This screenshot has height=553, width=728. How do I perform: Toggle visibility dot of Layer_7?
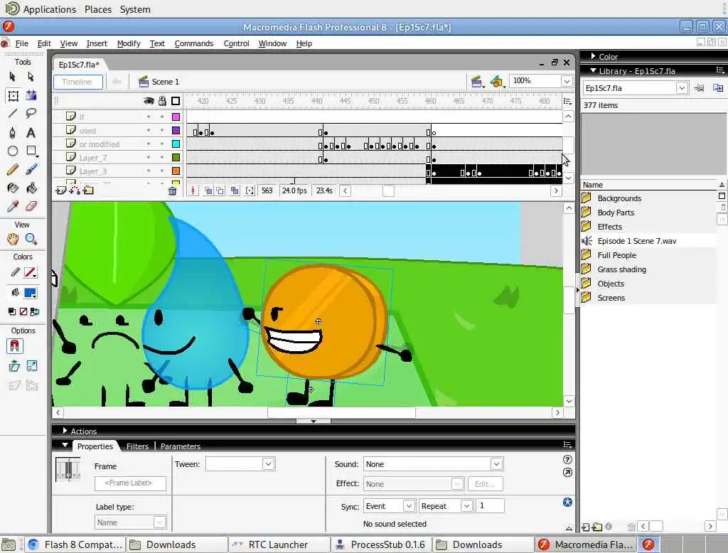tap(149, 157)
